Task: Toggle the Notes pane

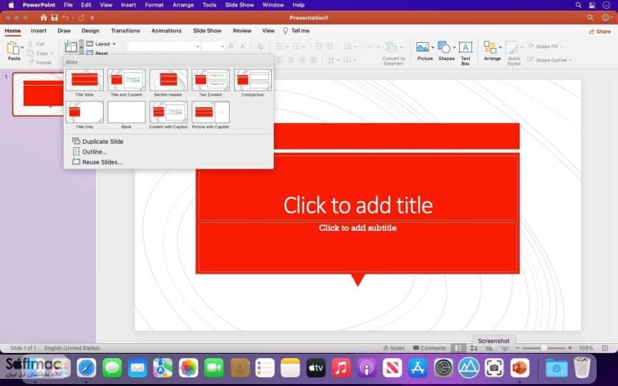Action: (393, 348)
